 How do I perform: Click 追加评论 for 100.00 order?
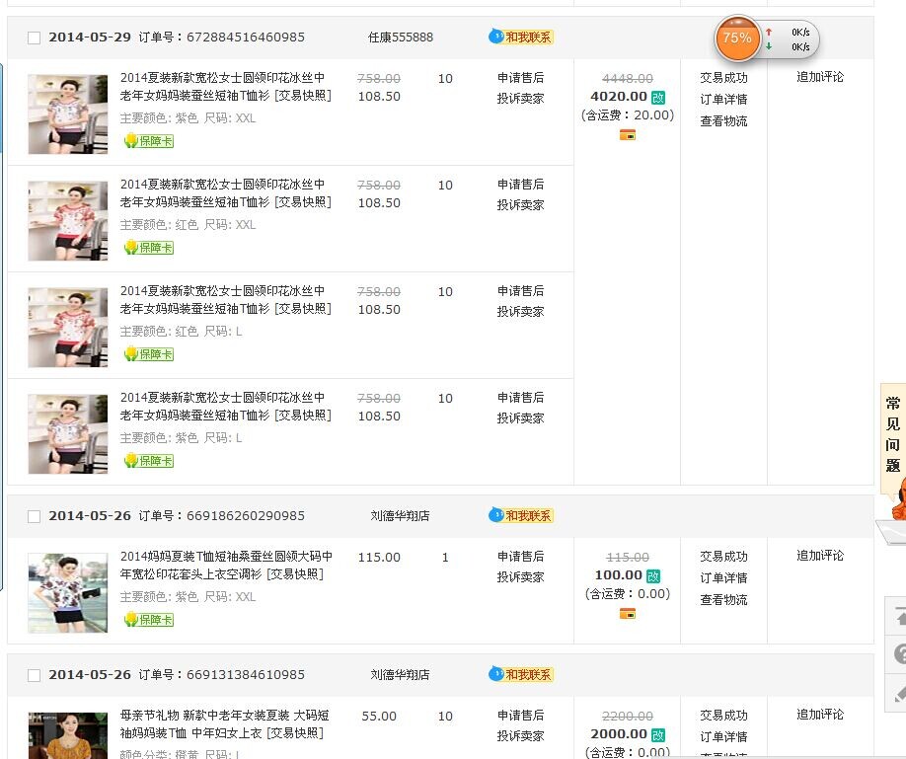pos(820,556)
